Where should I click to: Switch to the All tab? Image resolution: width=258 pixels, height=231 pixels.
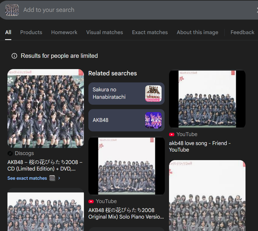pyautogui.click(x=8, y=32)
